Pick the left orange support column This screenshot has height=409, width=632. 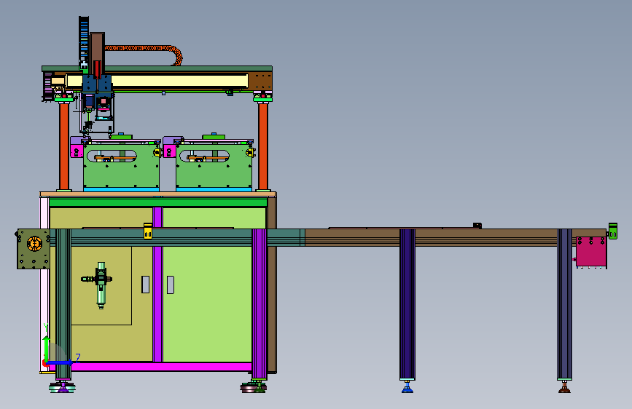[x=63, y=146]
